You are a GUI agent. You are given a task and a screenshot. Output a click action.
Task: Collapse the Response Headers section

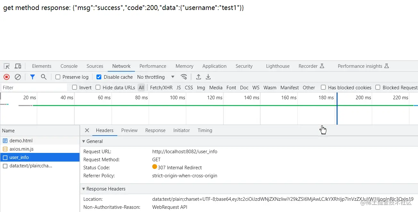tap(84, 189)
